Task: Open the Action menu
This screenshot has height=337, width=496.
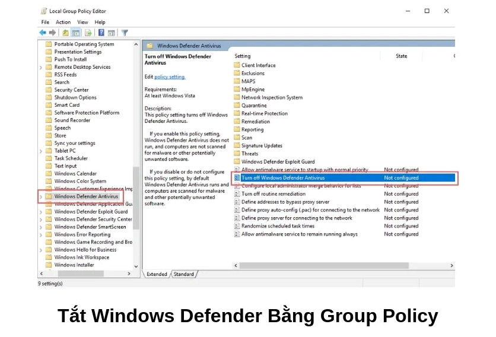Action: [x=63, y=22]
